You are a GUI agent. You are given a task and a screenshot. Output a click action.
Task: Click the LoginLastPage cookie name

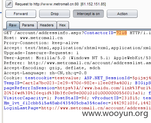[21, 108]
